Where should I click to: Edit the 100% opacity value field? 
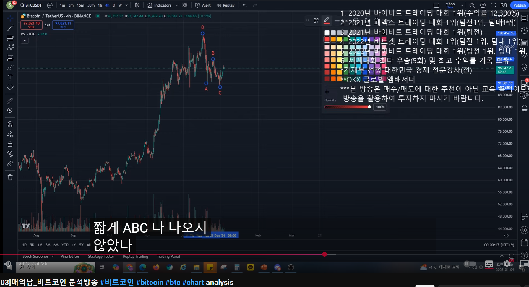point(380,107)
